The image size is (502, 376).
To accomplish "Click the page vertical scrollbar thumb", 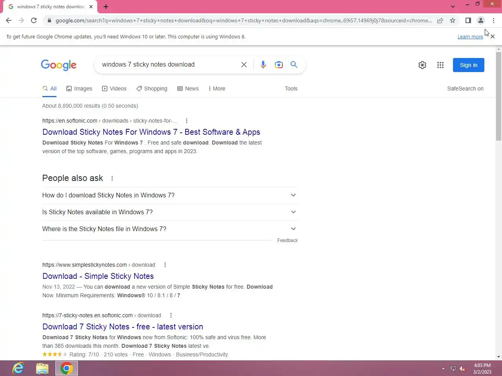I will [498, 96].
